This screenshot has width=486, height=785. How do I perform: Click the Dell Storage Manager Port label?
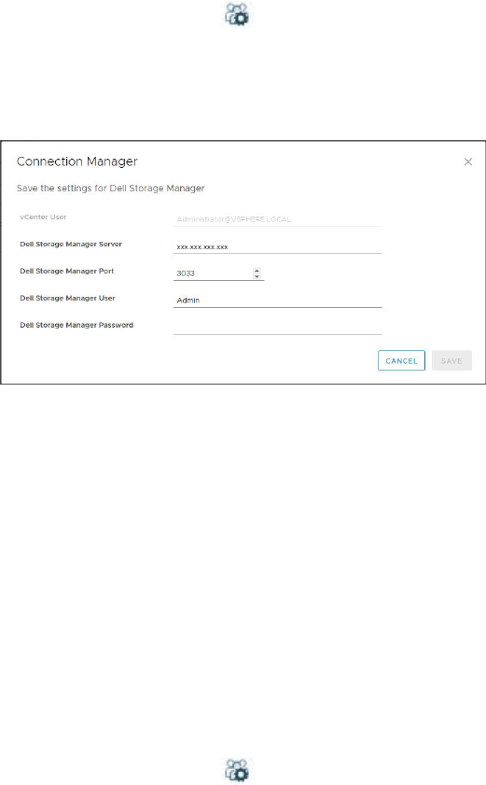(x=66, y=271)
